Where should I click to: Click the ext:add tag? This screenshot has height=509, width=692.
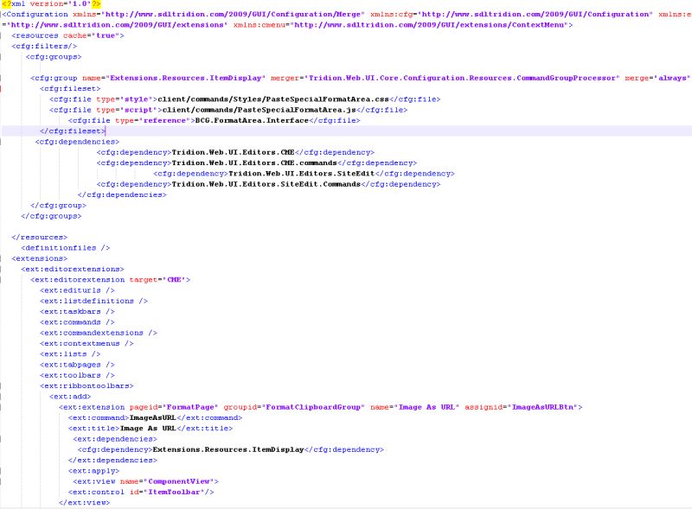tap(70, 396)
